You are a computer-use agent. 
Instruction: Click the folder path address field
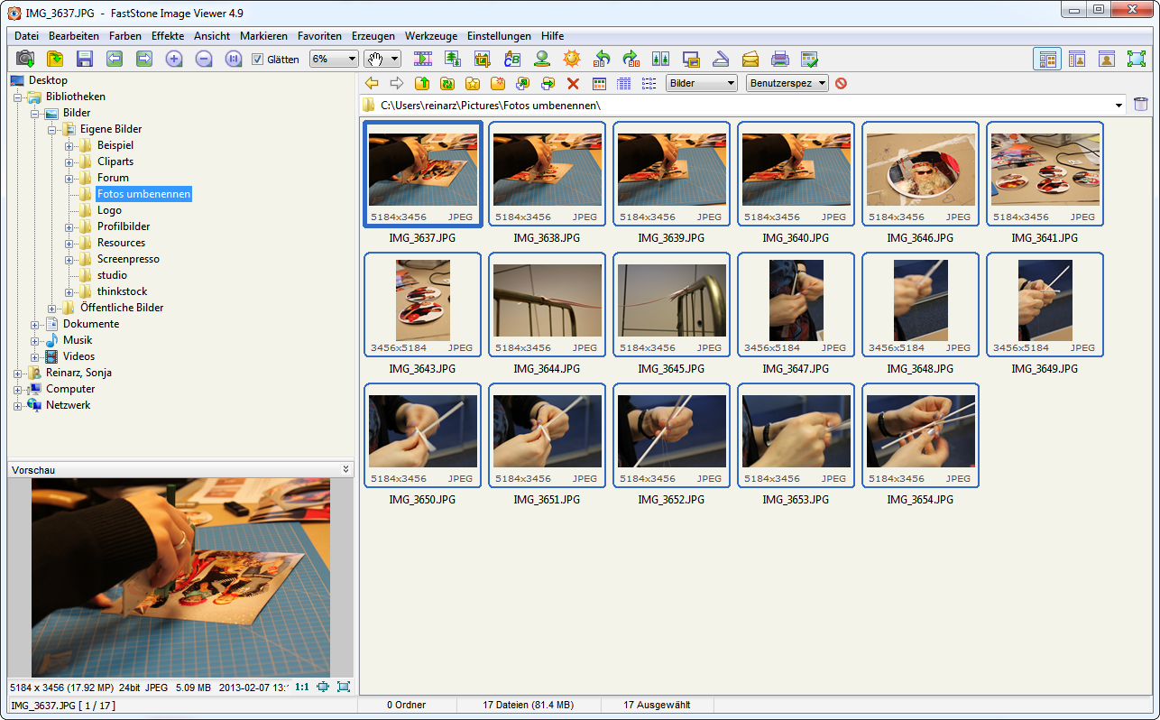pos(740,105)
